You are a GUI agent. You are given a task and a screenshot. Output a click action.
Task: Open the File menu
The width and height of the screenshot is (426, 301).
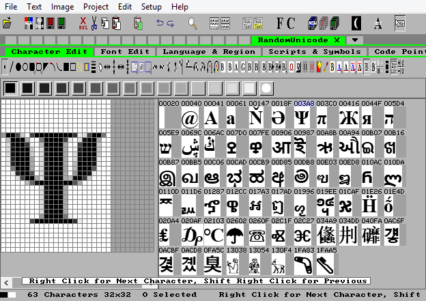(x=11, y=7)
